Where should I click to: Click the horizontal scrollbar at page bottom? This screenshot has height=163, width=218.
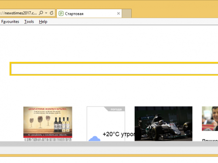109,143
